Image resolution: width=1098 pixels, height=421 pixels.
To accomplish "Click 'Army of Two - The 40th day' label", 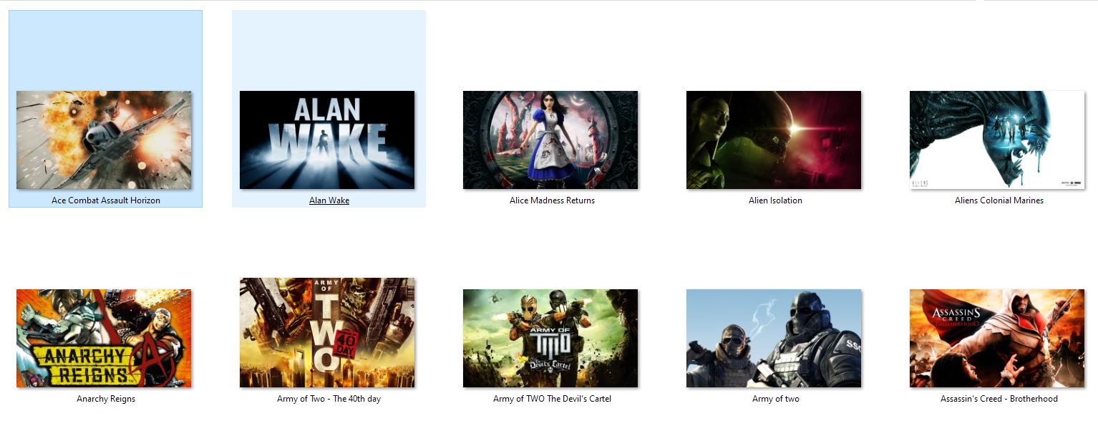I will (x=329, y=399).
